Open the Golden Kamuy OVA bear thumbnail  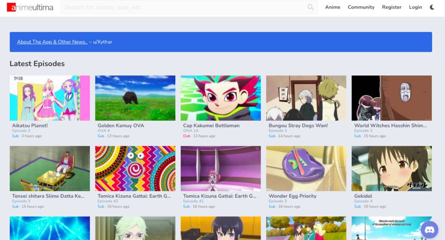[135, 98]
